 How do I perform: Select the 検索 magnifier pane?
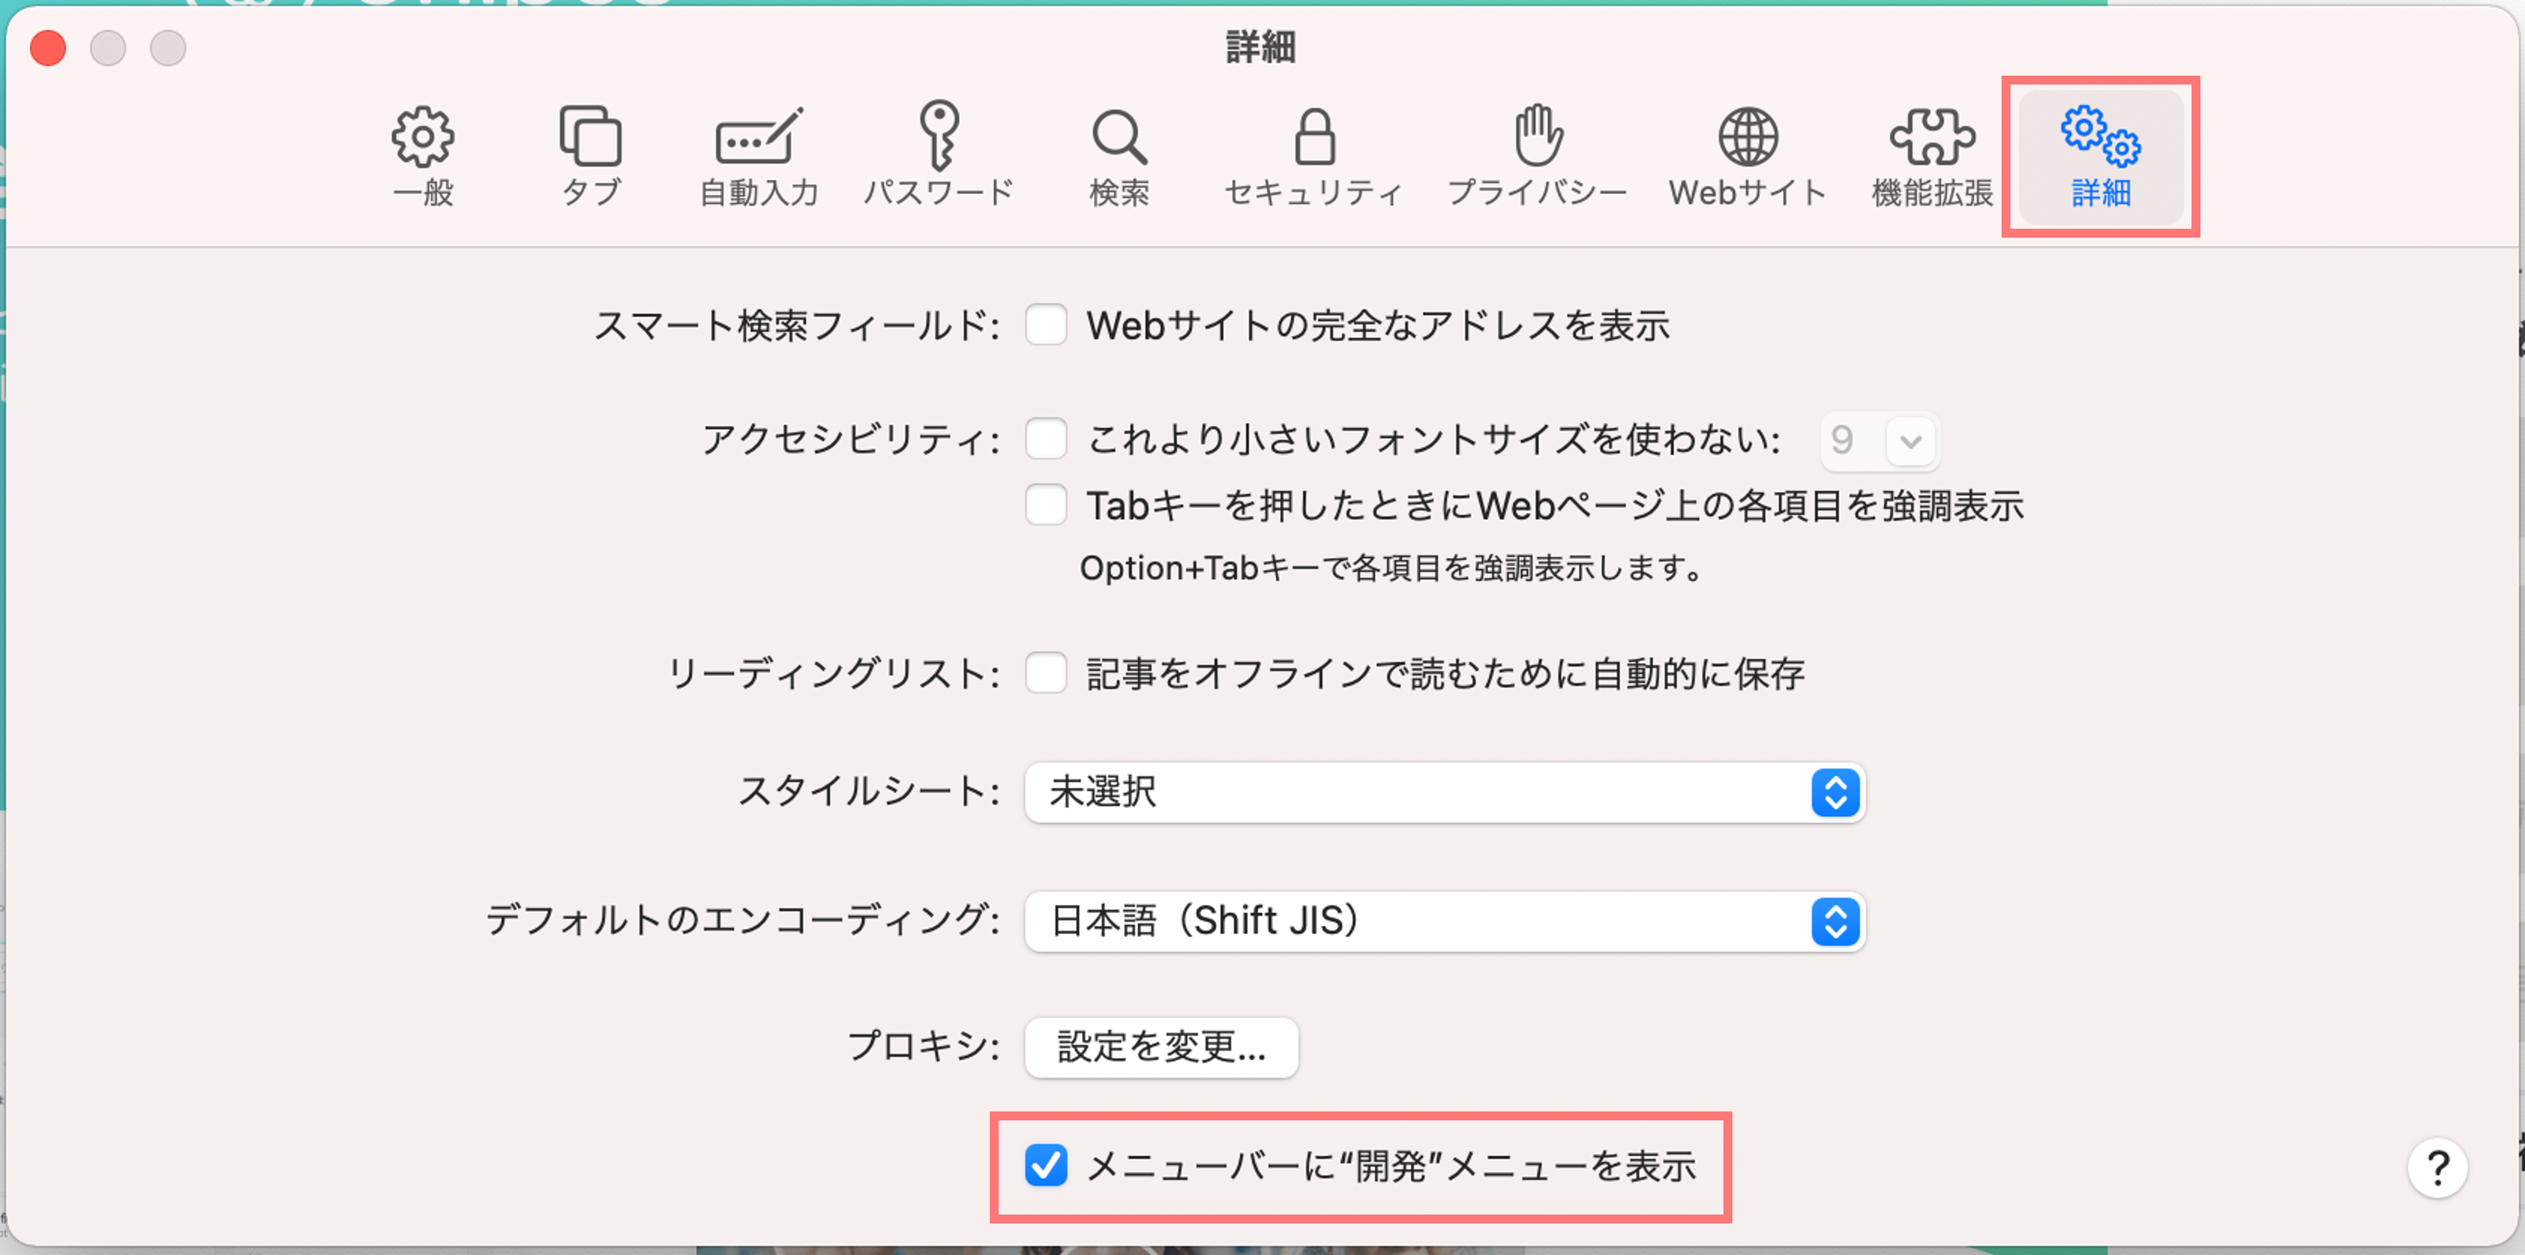pyautogui.click(x=1118, y=157)
